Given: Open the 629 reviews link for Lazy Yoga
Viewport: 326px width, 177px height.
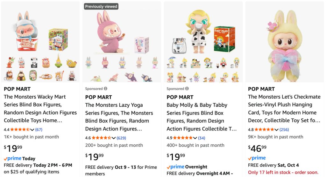Looking at the screenshot, I should click(121, 138).
